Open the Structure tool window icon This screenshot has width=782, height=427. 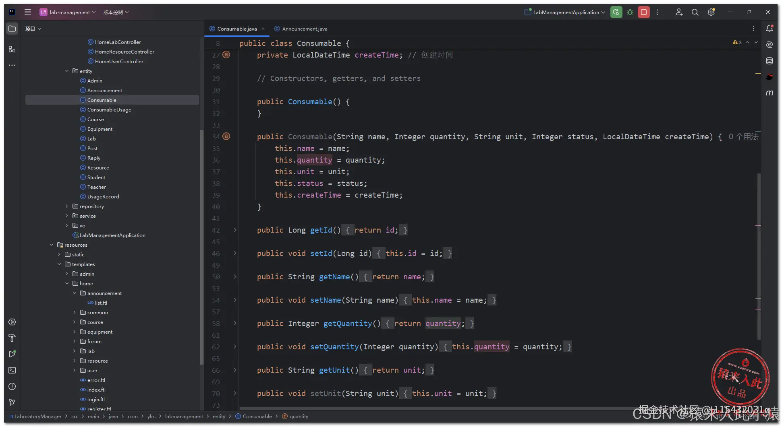coord(12,49)
